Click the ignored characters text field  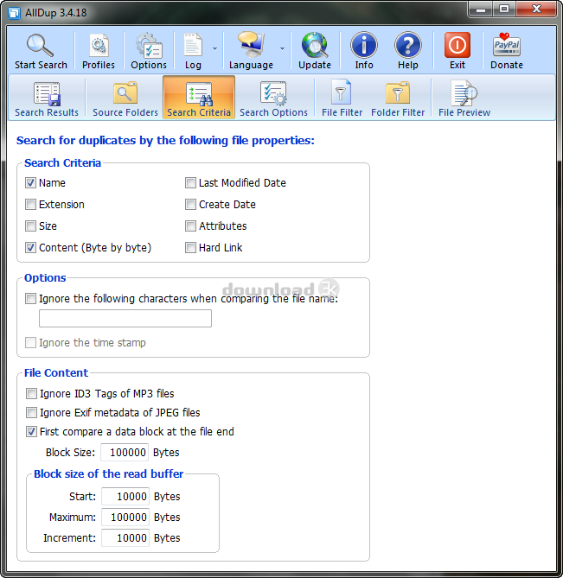point(125,319)
